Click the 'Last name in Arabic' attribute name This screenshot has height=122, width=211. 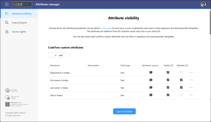[x=59, y=88]
